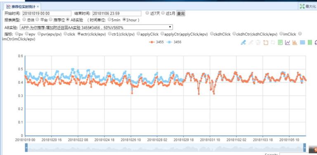Grab the left data zoom slider handle
317x155 pixels.
(x=26, y=148)
